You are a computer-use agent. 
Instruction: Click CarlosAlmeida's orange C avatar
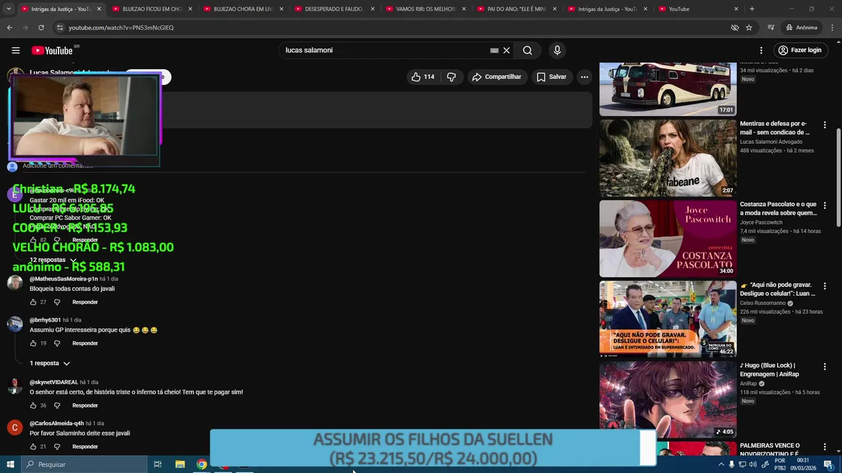pyautogui.click(x=14, y=428)
